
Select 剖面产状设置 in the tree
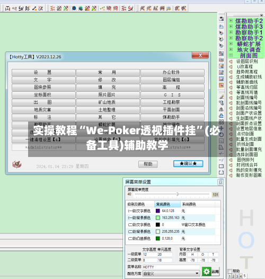pyautogui.click(x=249, y=113)
